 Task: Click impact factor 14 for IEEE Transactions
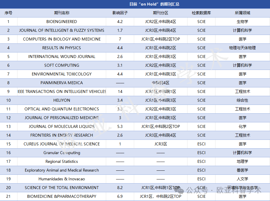click(x=120, y=91)
